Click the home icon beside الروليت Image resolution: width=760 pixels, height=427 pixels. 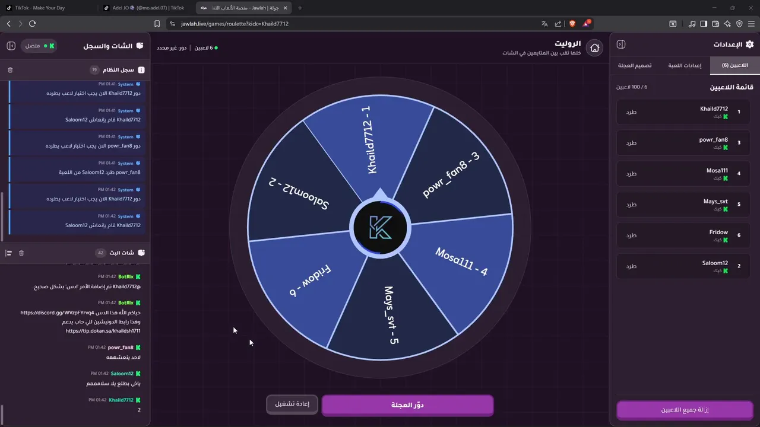point(594,48)
